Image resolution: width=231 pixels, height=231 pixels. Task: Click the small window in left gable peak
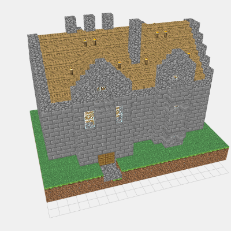102,88
